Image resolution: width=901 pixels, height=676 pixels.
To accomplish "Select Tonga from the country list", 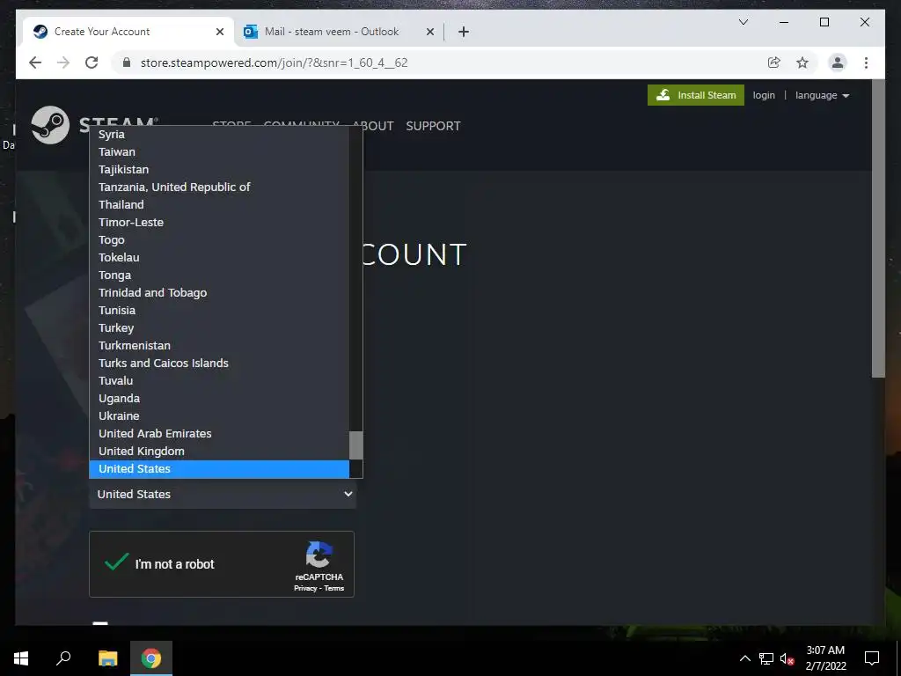I will 219,276.
